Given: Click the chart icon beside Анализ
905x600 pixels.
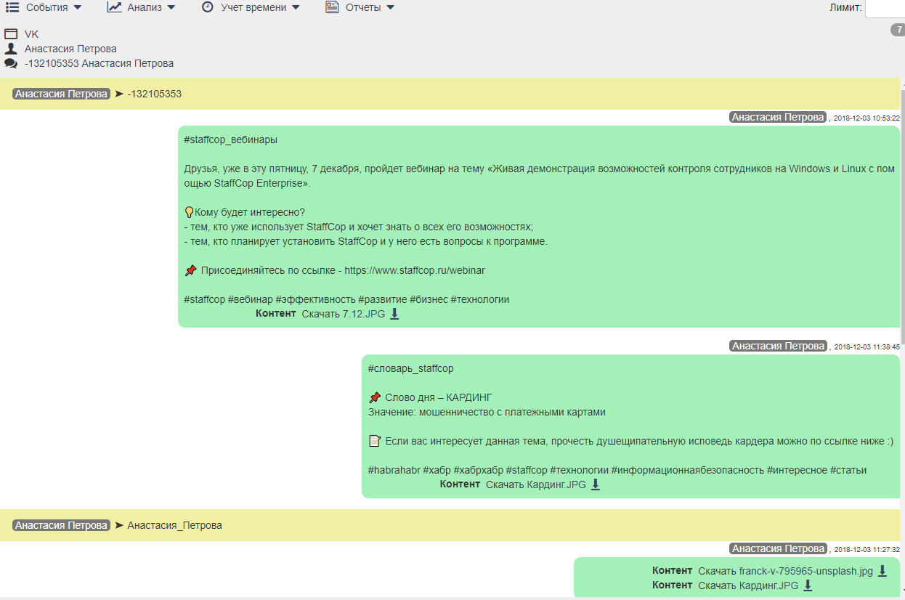Looking at the screenshot, I should (x=114, y=7).
